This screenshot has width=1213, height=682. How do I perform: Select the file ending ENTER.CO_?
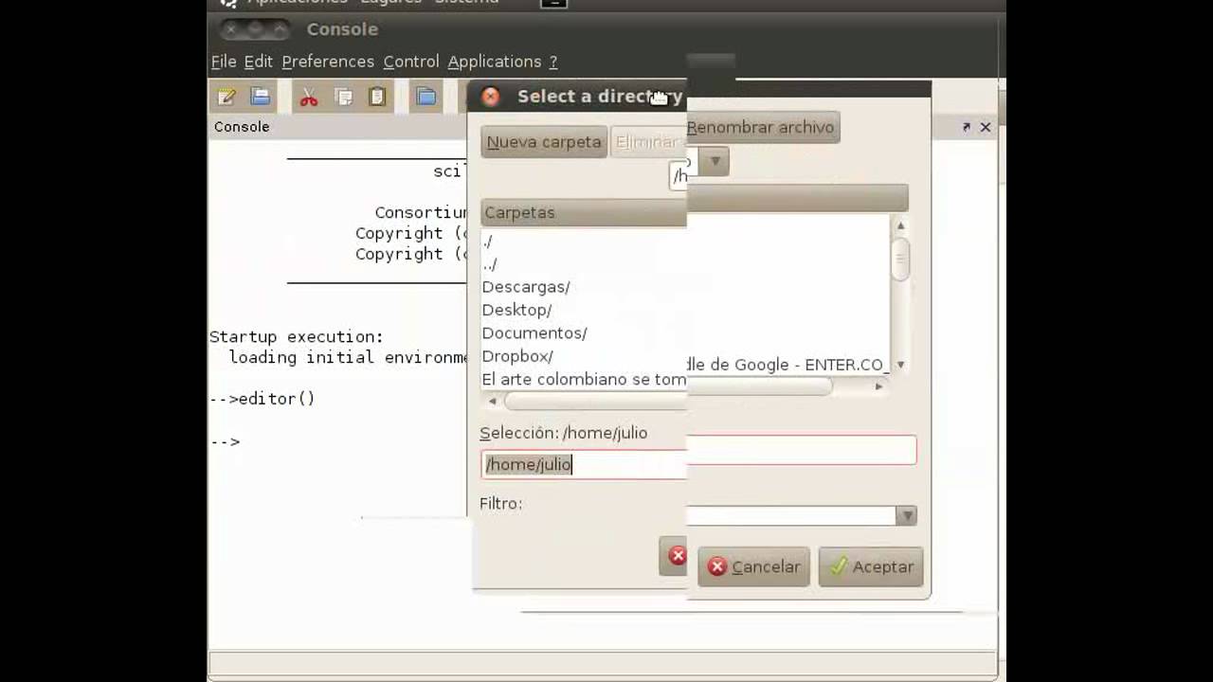click(788, 365)
